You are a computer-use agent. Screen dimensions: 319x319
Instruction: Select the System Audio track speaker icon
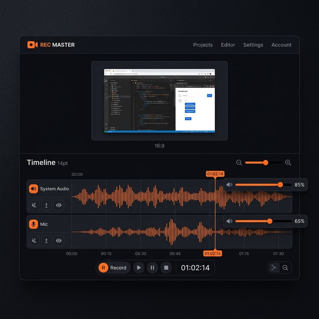click(33, 189)
